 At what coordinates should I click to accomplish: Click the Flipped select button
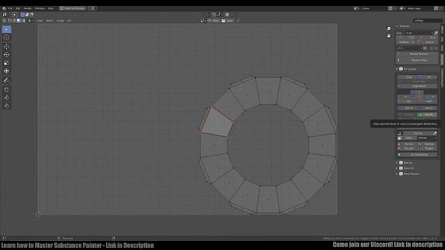pyautogui.click(x=427, y=149)
